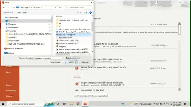This screenshot has width=191, height=107.
Task: Select equivalencias PDF file
Action: pyautogui.click(x=66, y=38)
